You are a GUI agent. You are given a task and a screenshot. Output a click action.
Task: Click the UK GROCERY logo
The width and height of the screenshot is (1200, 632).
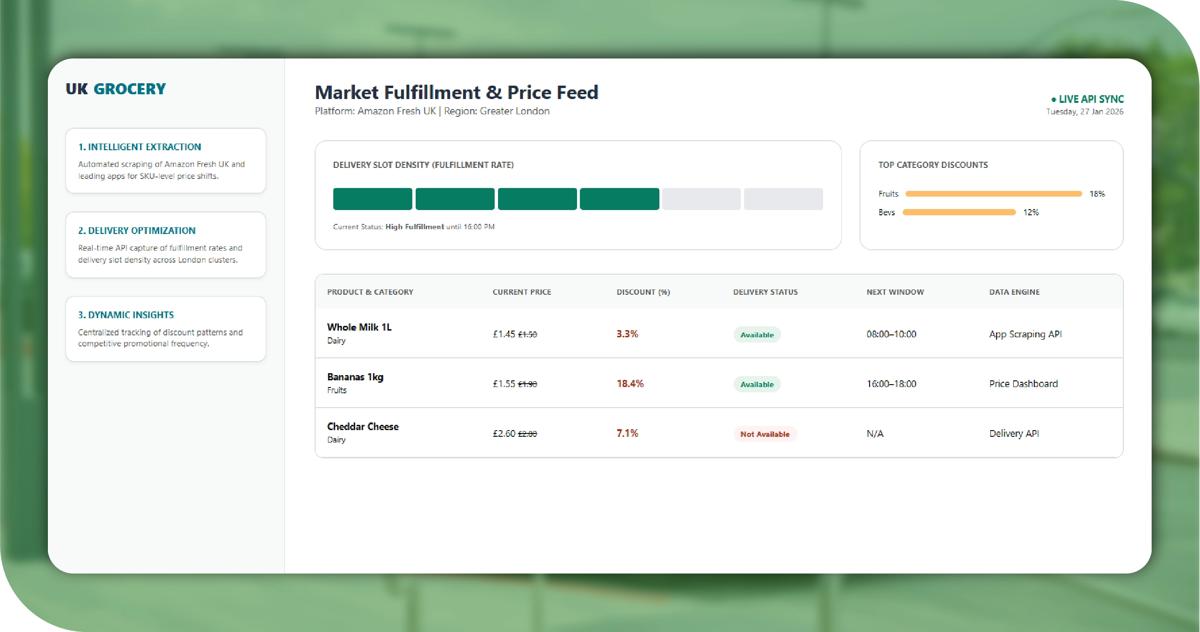click(115, 89)
